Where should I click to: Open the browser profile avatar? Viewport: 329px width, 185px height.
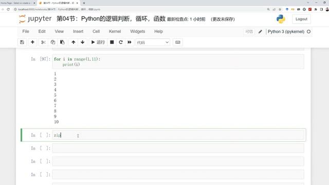pos(327,9)
